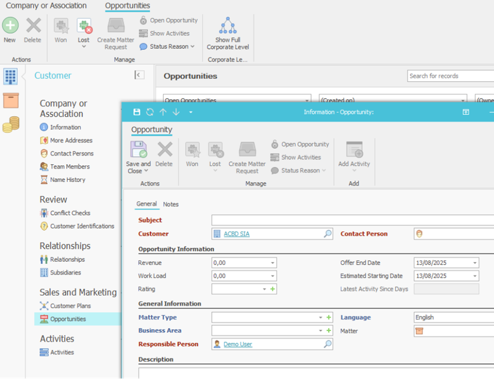Click the Subject input field
This screenshot has height=379, width=494.
(x=352, y=220)
